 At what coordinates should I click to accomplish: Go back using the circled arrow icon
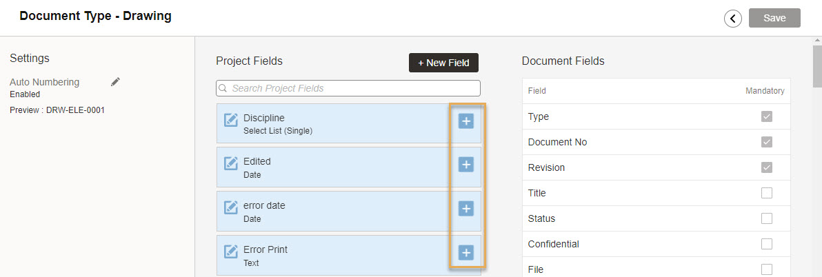tap(733, 19)
